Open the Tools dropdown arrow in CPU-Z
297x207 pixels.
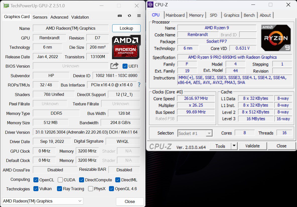point(234,146)
